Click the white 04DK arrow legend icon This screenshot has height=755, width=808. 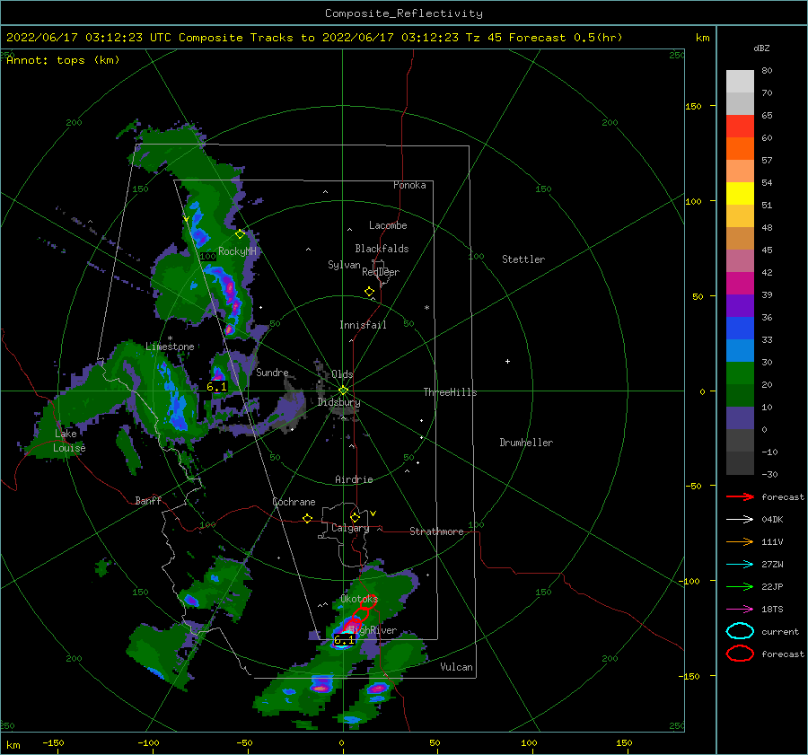740,519
